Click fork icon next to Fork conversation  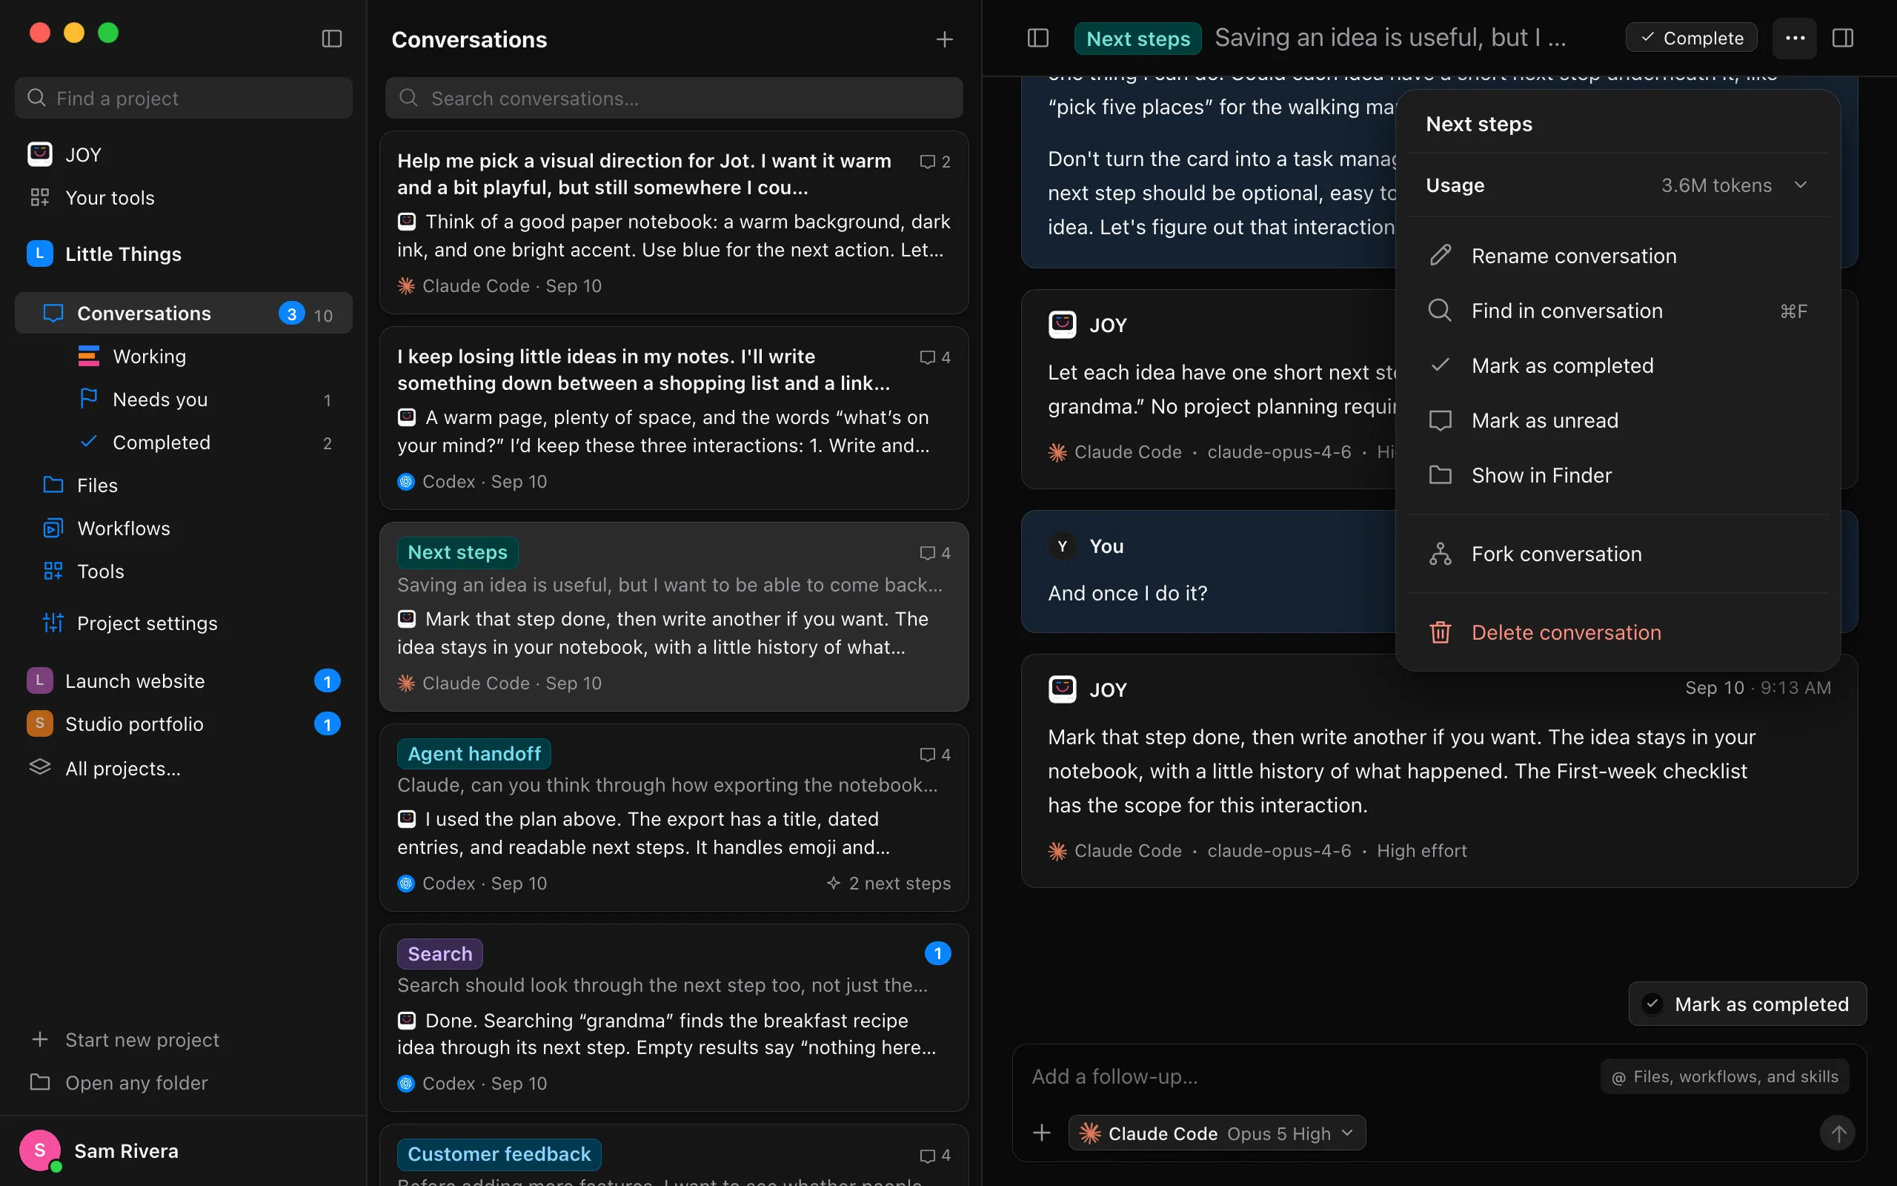(x=1440, y=554)
